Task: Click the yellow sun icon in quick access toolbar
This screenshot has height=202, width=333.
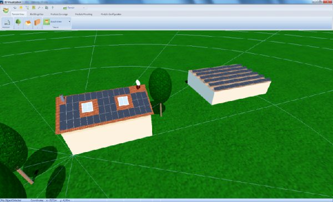Action: click(21, 8)
